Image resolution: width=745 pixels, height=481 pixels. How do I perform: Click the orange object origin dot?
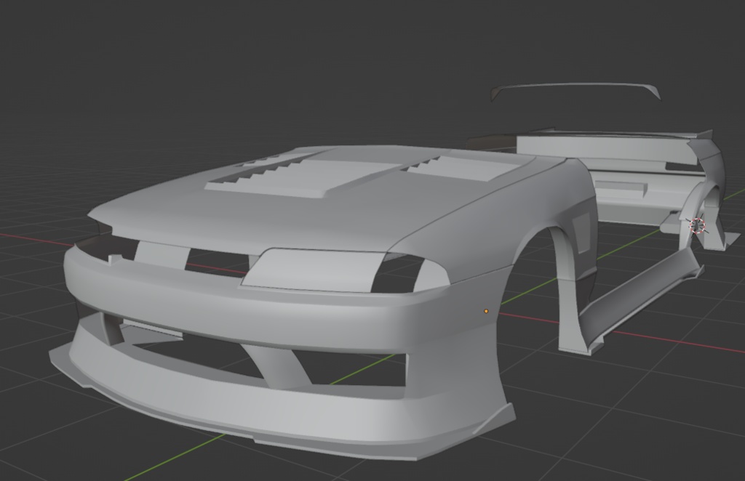pyautogui.click(x=486, y=311)
